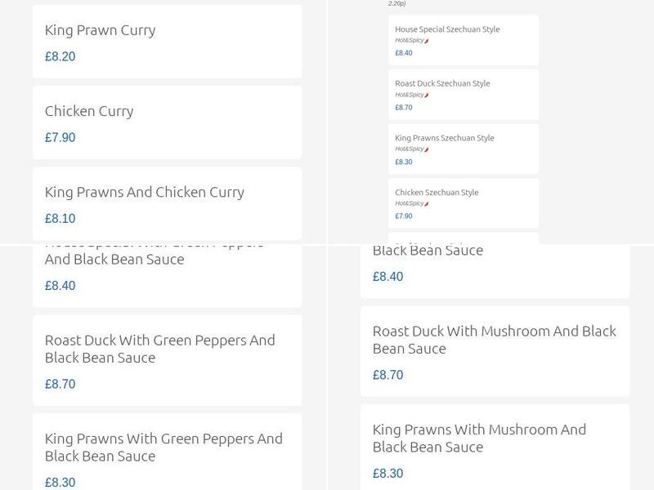Click the £8.30 price for King Prawns With Green Peppers
Screen dimensions: 654x490
[59, 481]
